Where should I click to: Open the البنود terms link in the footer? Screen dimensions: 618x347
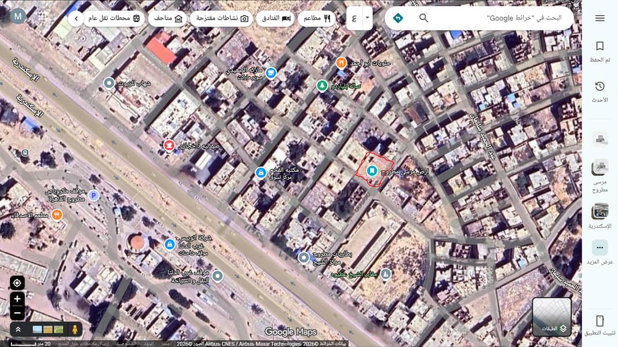149,344
